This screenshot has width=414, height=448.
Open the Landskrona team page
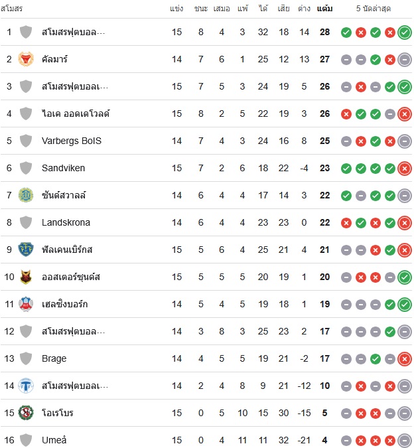(x=66, y=222)
